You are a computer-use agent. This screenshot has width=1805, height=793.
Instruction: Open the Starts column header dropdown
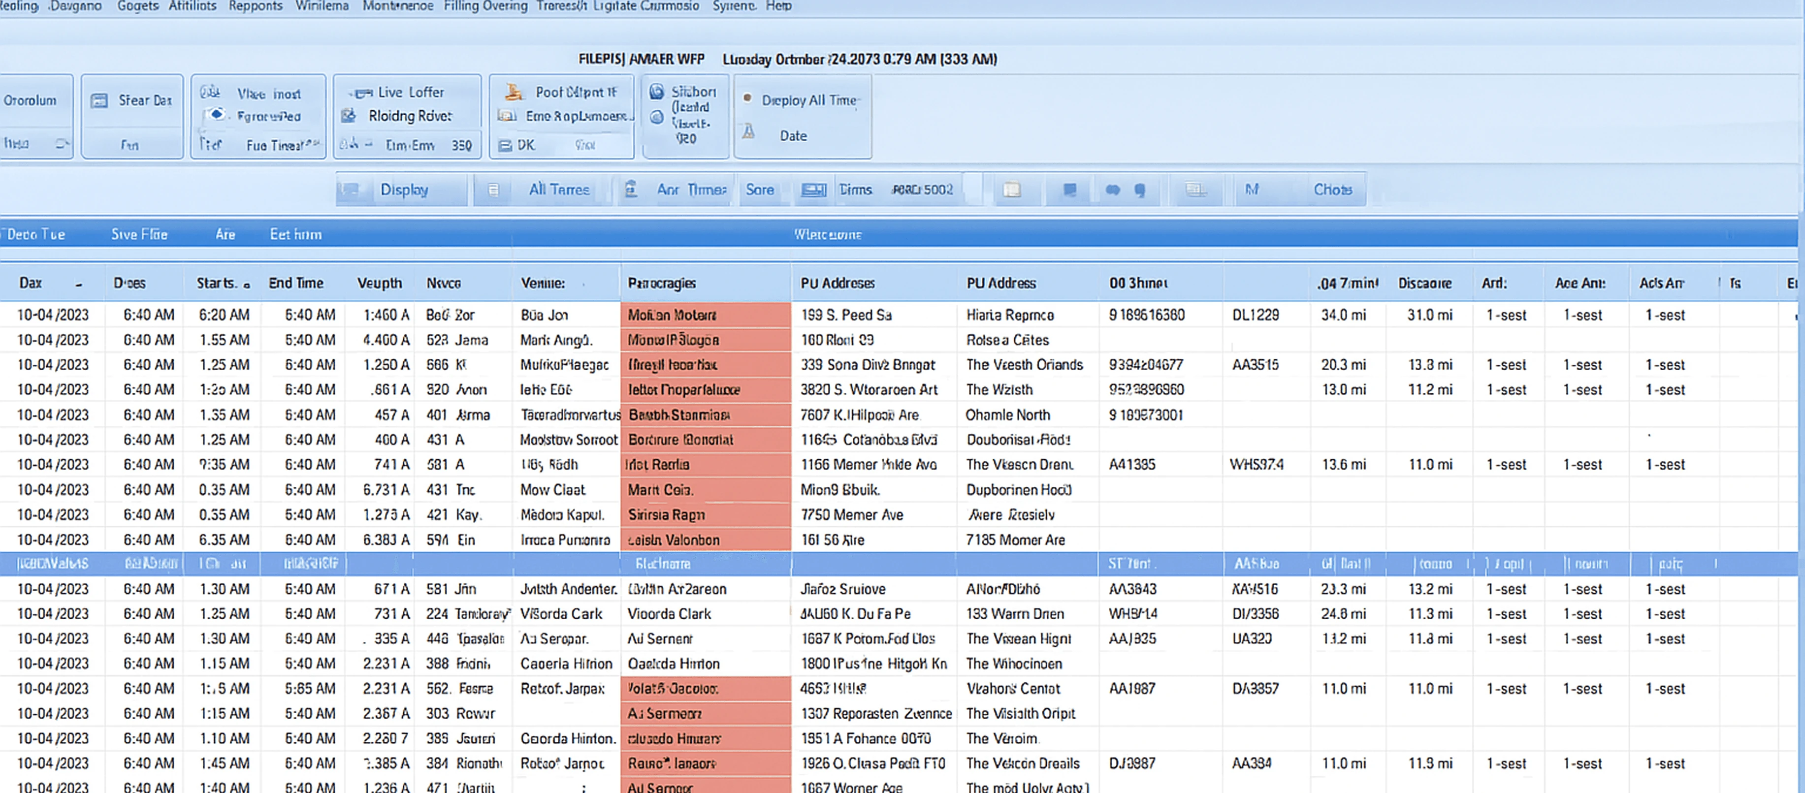tap(246, 285)
